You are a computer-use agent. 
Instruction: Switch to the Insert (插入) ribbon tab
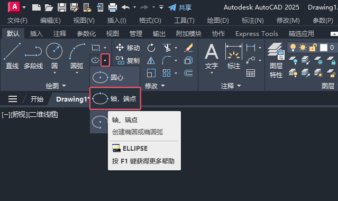tap(36, 34)
